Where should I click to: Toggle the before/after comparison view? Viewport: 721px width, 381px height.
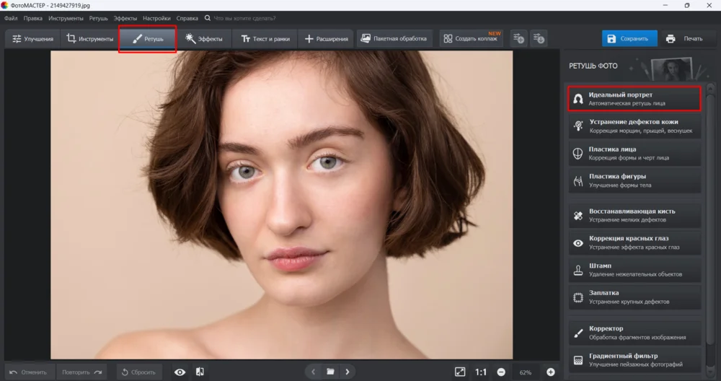[x=200, y=372]
